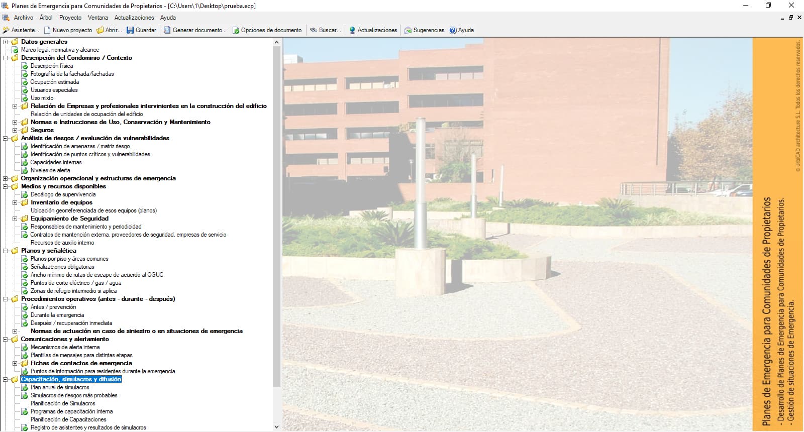Open the Sugerencias toolbar item

click(425, 30)
